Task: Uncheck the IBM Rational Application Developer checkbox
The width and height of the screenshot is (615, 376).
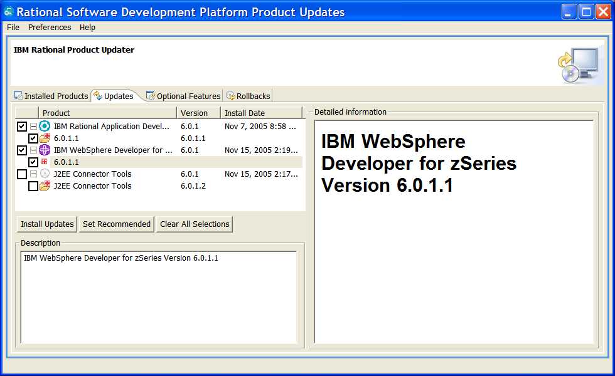Action: [x=22, y=127]
